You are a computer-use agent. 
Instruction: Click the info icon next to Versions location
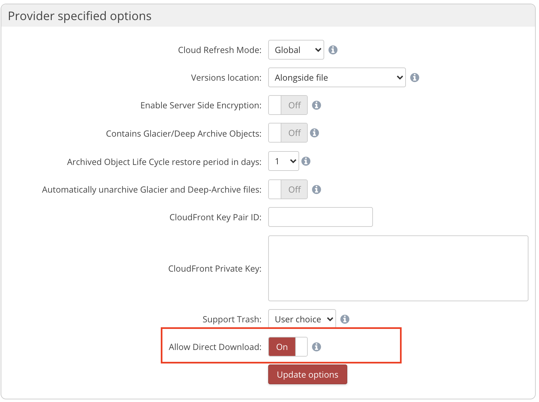414,77
